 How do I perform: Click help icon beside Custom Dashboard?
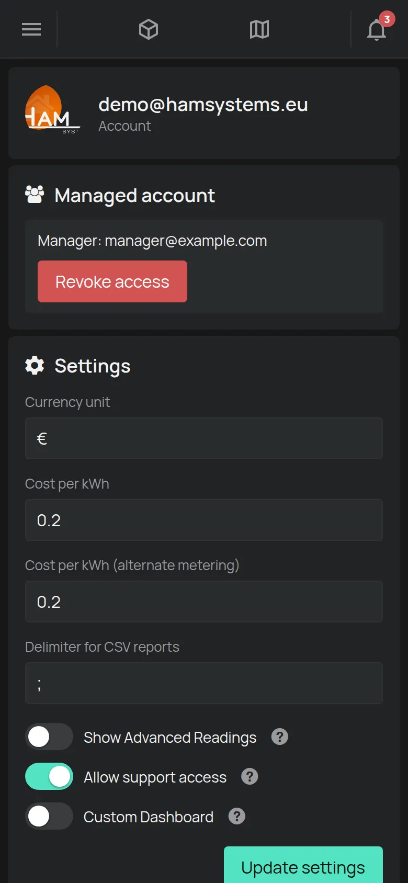pyautogui.click(x=237, y=817)
